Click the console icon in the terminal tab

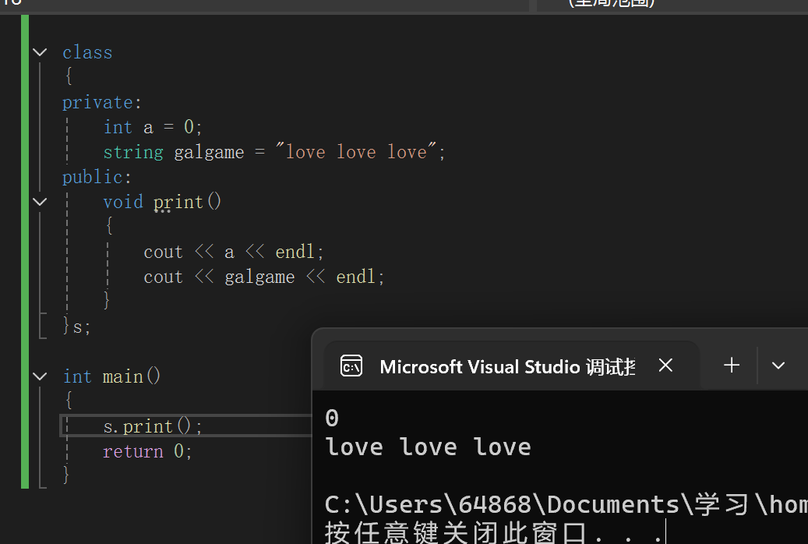(x=351, y=366)
